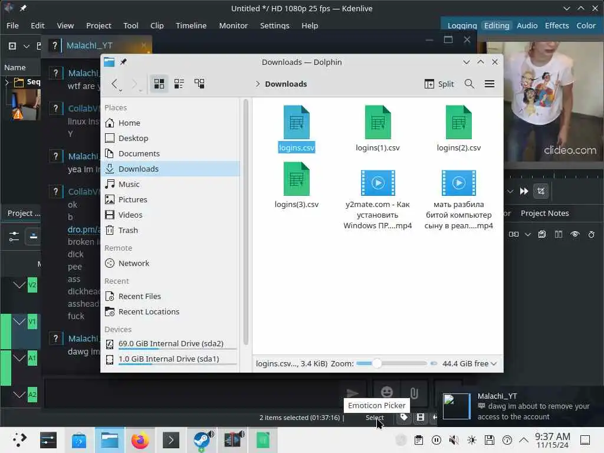The image size is (604, 453).
Task: Collapse the V1 track chevron
Action: (19, 321)
